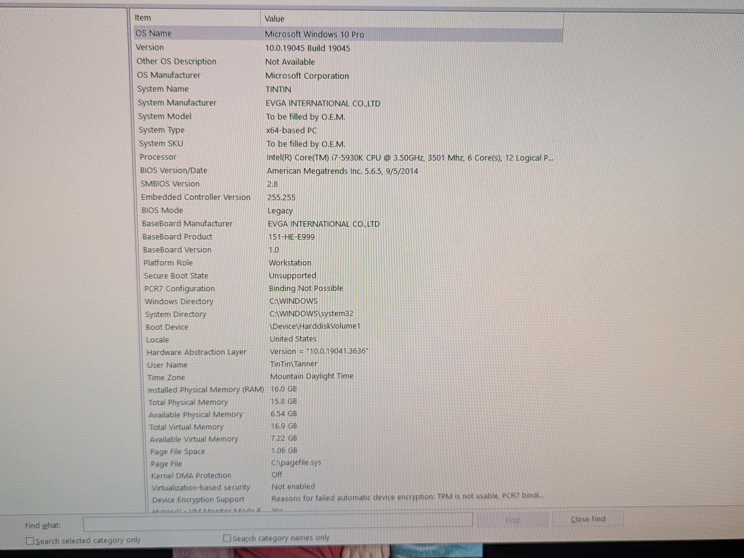Enable "Search category names only" checkbox
The height and width of the screenshot is (558, 744).
click(x=228, y=537)
